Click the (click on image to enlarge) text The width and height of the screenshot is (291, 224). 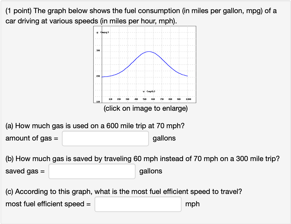146,108
